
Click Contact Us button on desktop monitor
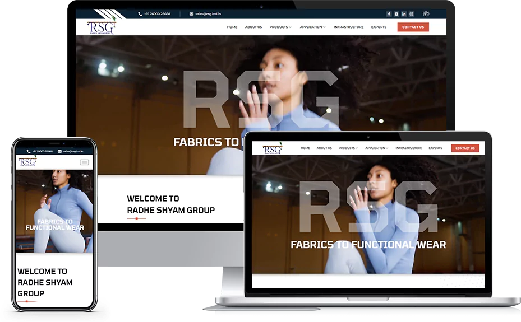[413, 27]
